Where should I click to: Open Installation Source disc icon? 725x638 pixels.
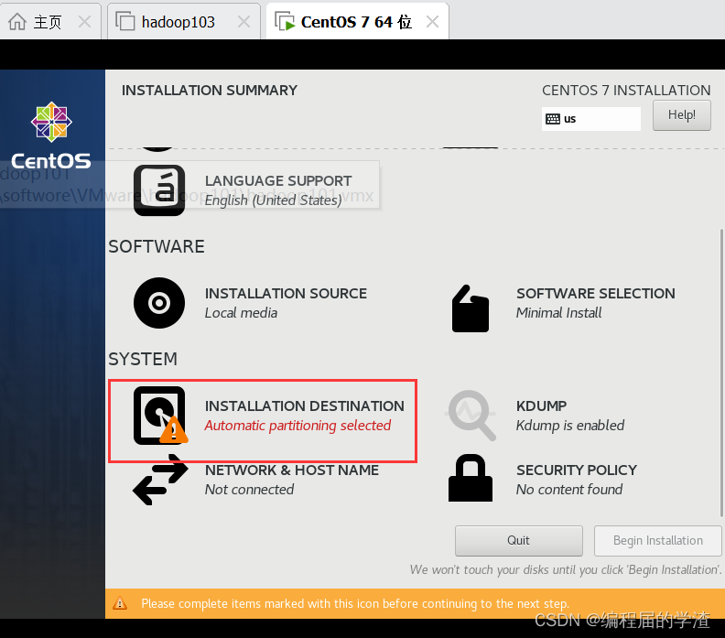(159, 303)
